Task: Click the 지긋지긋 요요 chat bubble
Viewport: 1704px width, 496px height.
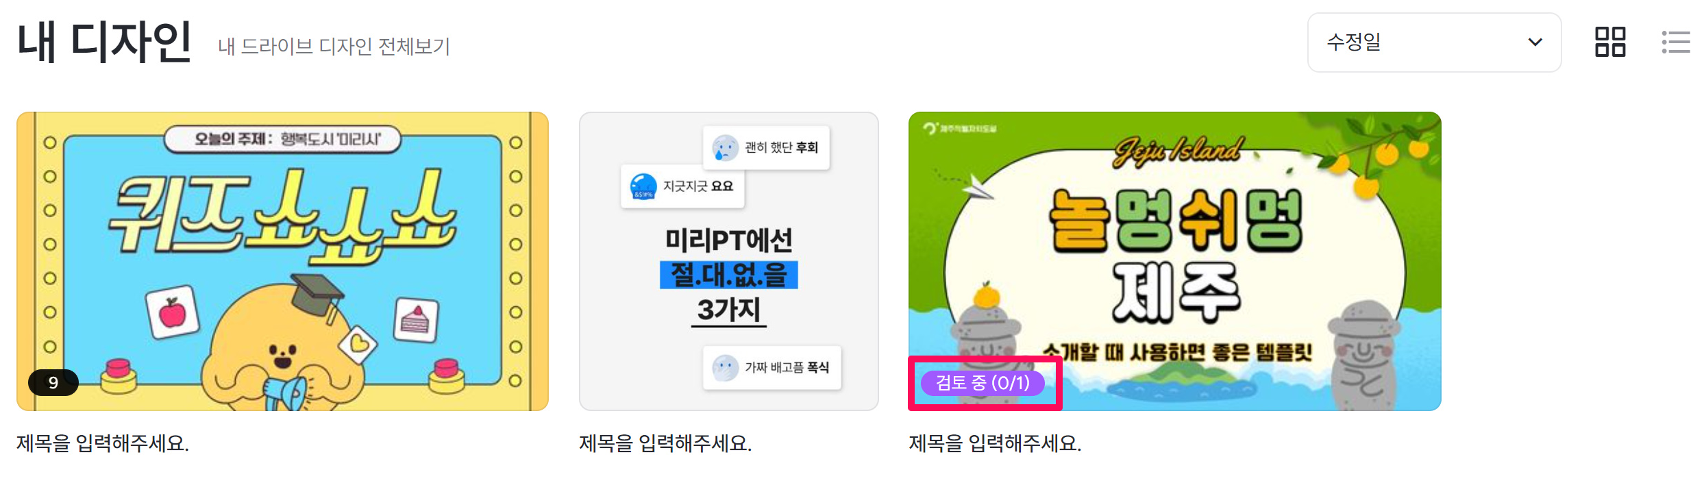Action: 682,186
